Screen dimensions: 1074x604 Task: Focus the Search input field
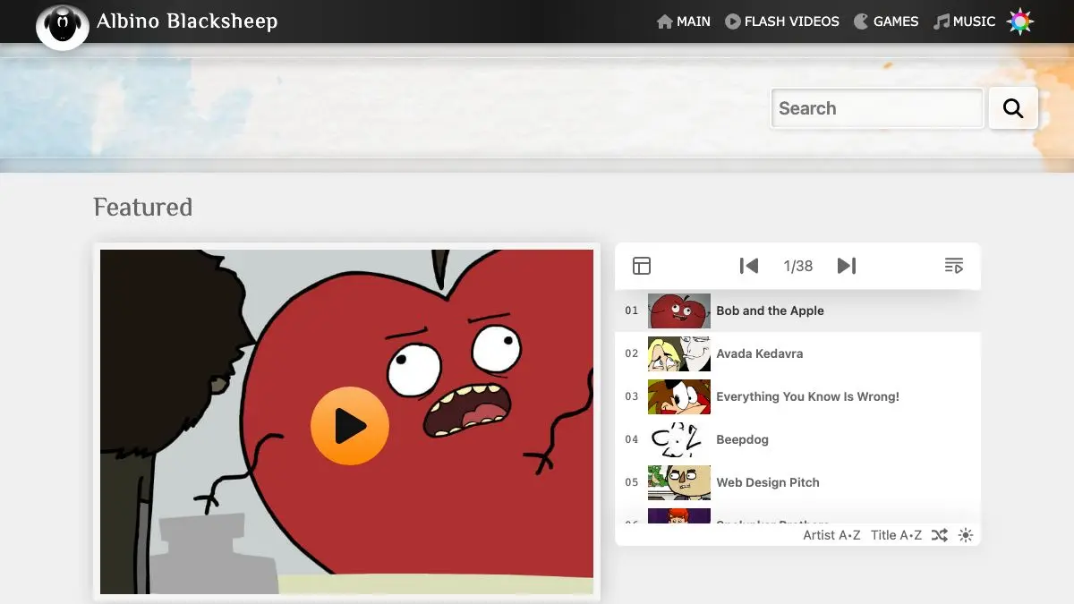point(877,108)
